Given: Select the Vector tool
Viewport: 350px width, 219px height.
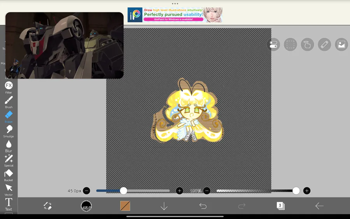Looking at the screenshot, I should point(9,190).
